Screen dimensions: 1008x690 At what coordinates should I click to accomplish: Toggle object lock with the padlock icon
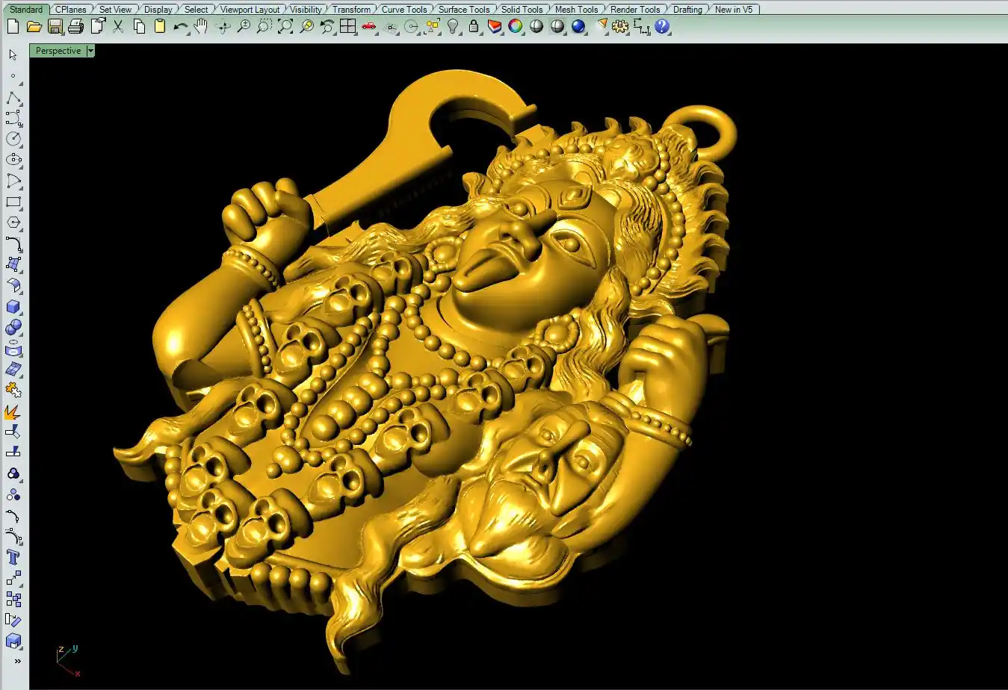474,27
